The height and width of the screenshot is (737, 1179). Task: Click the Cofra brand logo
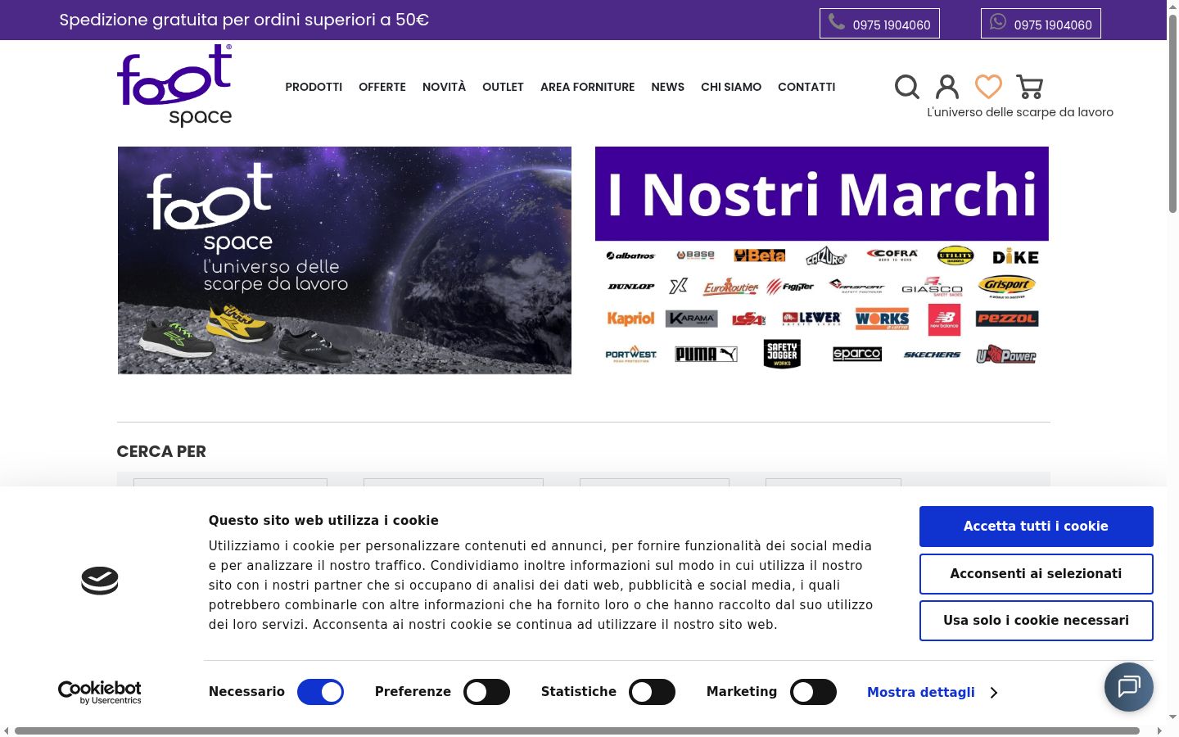pos(892,255)
